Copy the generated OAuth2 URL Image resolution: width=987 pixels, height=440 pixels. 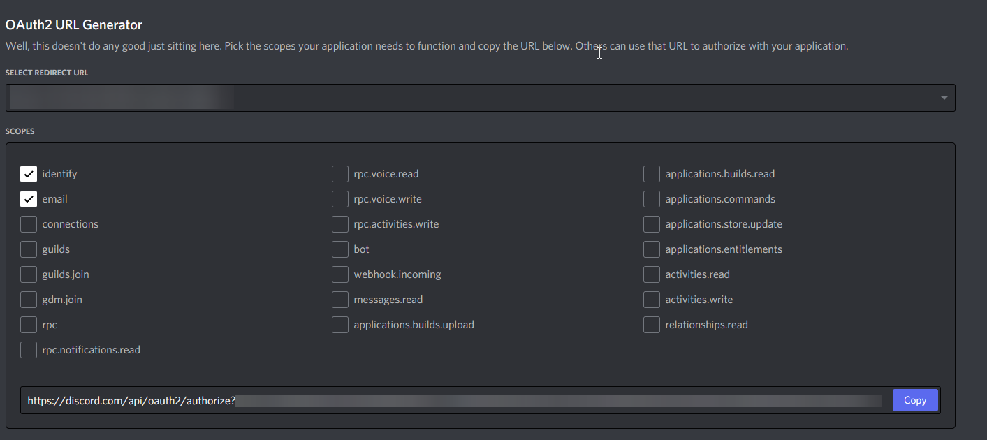click(x=914, y=400)
